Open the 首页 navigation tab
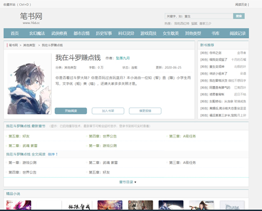 coord(15,33)
